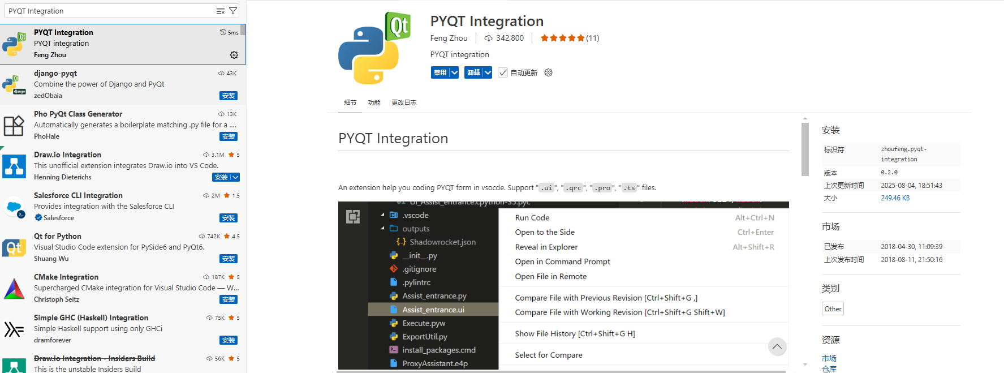Image resolution: width=1004 pixels, height=373 pixels.
Task: Click scrollbar up arrow in details pane
Action: tap(805, 119)
